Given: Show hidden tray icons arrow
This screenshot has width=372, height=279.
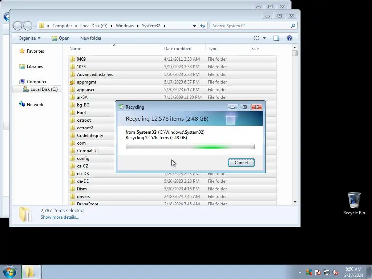Looking at the screenshot, I should pos(300,272).
